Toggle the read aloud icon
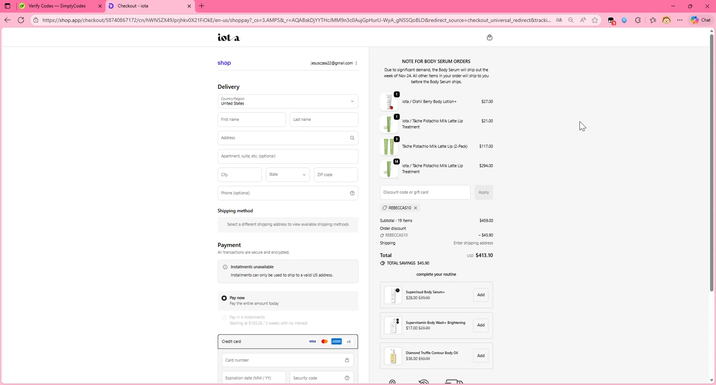 point(583,20)
